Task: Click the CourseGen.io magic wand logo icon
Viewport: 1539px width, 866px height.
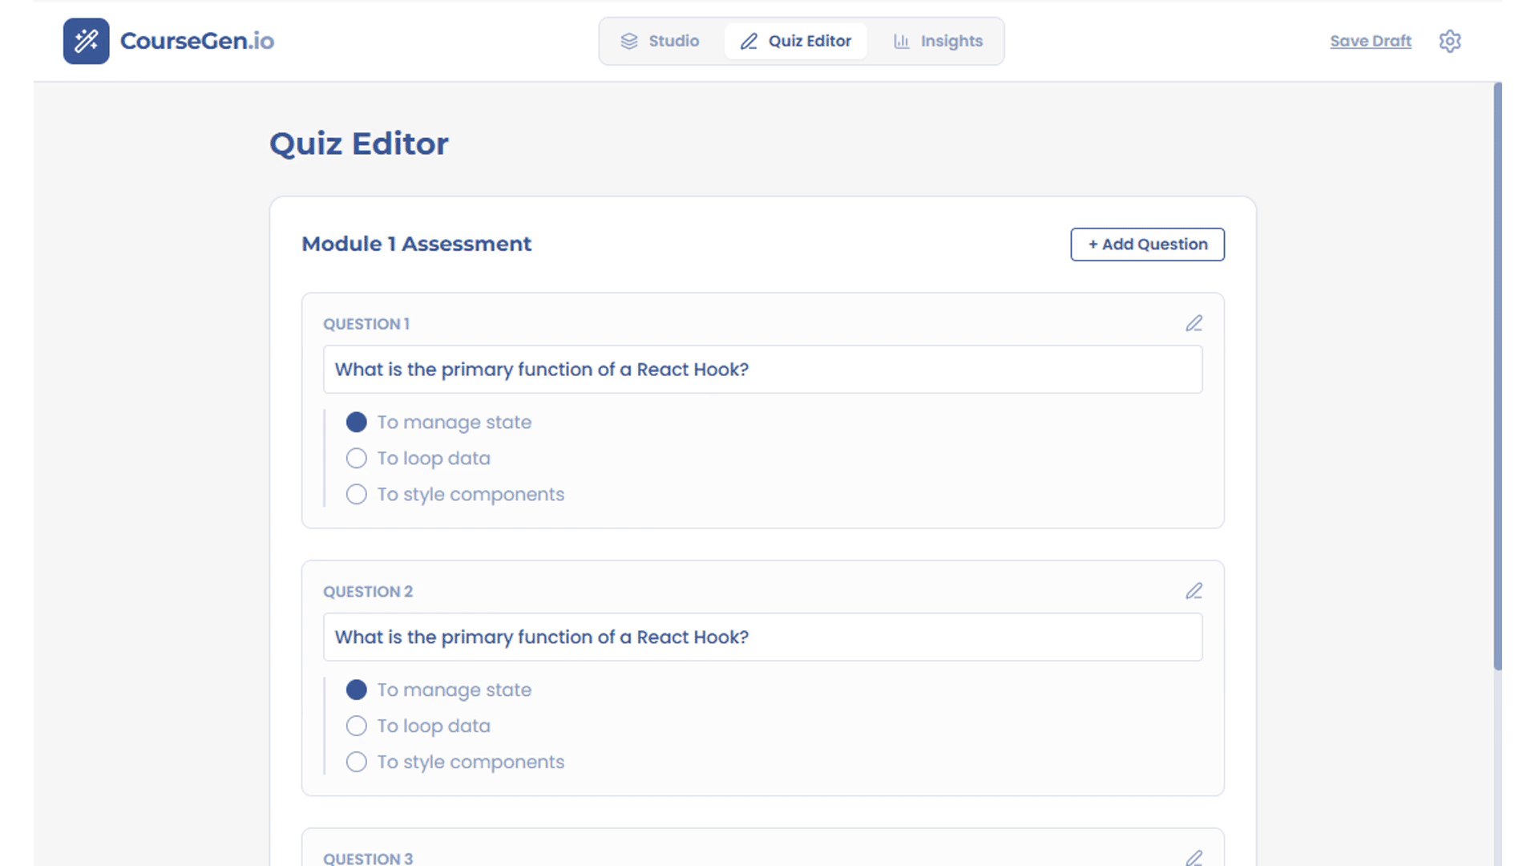Action: click(x=86, y=41)
